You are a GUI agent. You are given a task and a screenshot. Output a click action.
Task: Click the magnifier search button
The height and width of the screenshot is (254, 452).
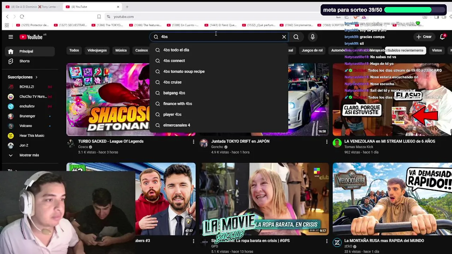296,37
